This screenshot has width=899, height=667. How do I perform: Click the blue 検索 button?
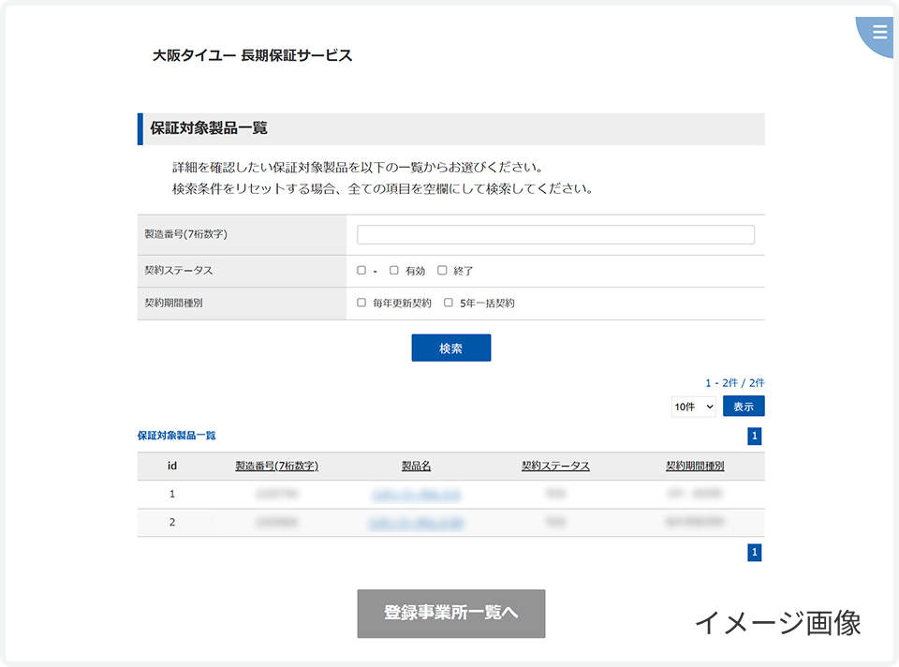(x=450, y=348)
